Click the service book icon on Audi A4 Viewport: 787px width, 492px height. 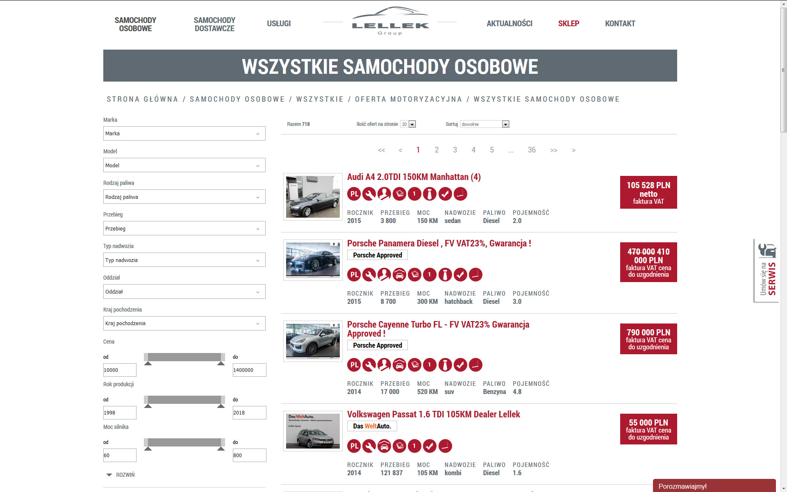pyautogui.click(x=399, y=194)
